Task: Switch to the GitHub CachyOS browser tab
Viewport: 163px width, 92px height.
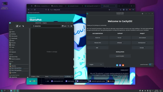Action: (42, 6)
